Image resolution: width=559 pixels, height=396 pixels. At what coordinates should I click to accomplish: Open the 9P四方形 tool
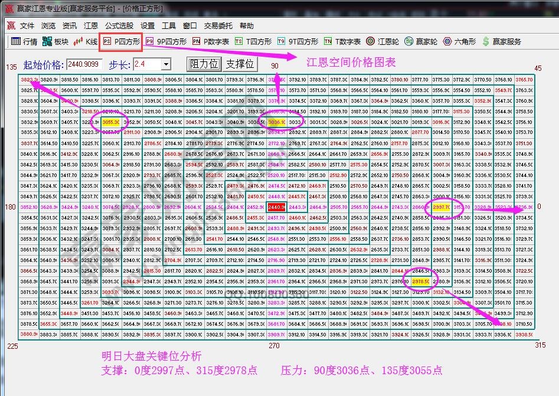click(167, 41)
